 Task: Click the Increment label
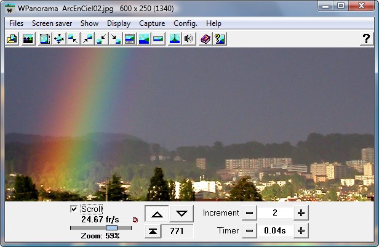point(221,213)
